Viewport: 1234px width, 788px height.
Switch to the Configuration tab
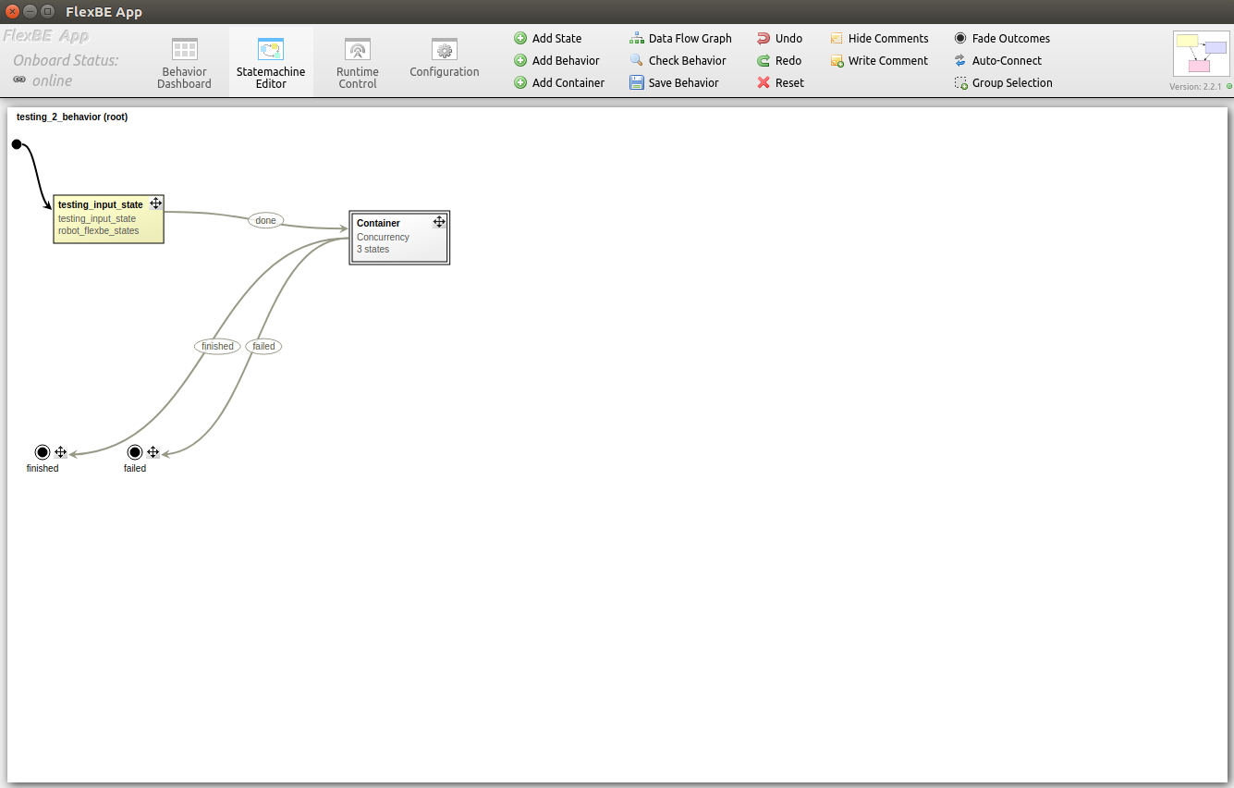pos(444,61)
